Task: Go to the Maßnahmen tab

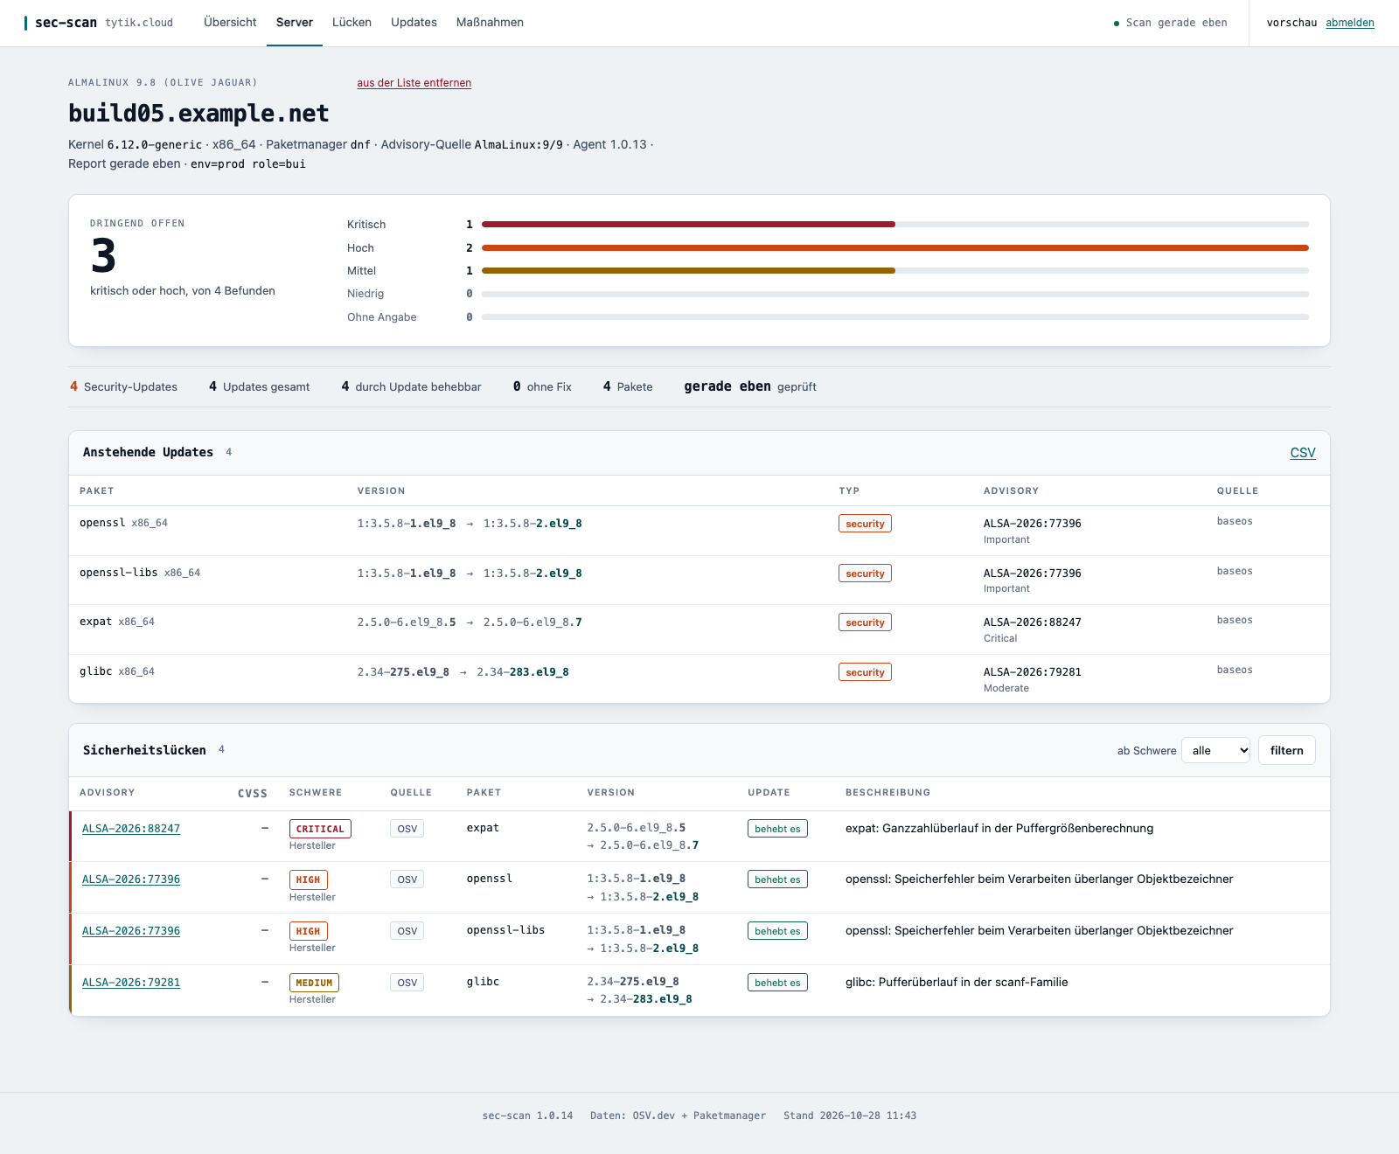Action: coord(490,23)
